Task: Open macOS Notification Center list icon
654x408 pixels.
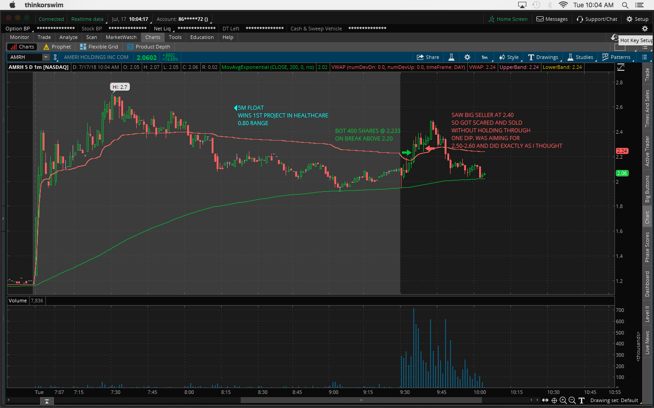Action: point(639,5)
